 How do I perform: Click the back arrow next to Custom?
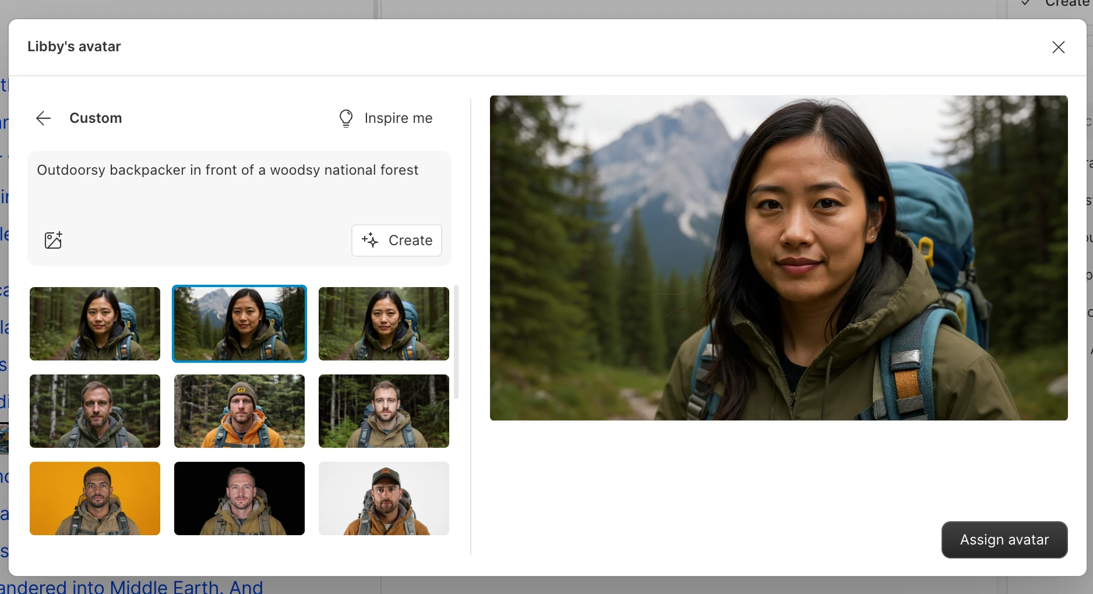pos(44,118)
